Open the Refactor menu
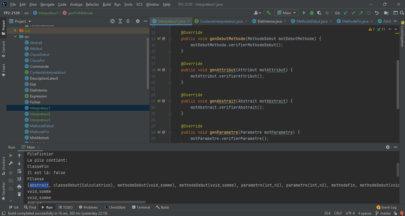The height and width of the screenshot is (216, 405). pyautogui.click(x=92, y=4)
